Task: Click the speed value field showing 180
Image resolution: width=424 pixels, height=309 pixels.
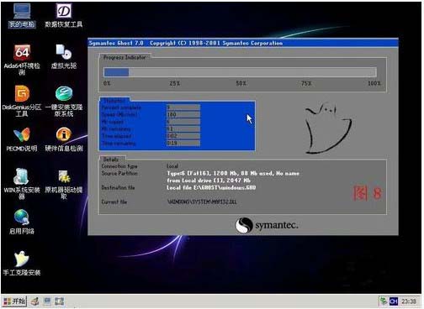Action: tap(183, 114)
